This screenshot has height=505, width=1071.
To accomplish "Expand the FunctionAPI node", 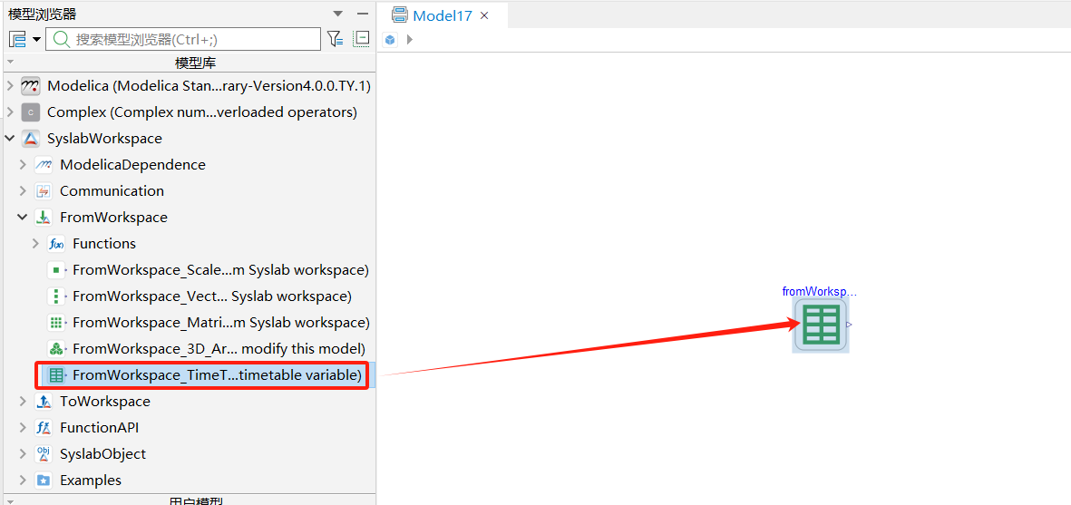I will (x=23, y=427).
